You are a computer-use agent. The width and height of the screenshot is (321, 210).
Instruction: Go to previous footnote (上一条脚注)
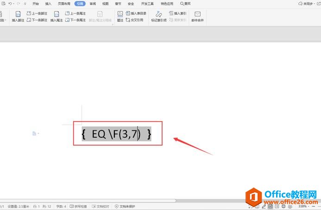pyautogui.click(x=37, y=13)
